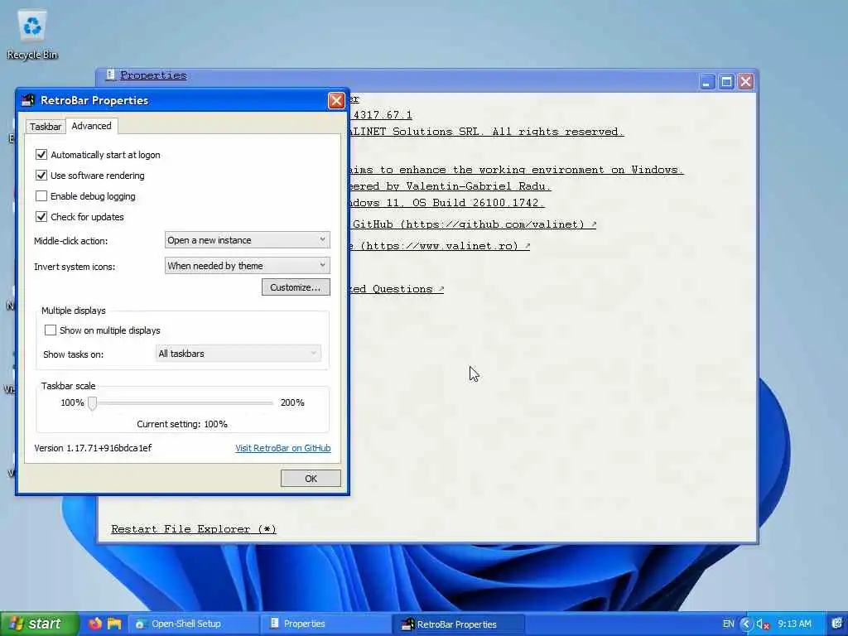Click Version 1.17.71+916bdca1ef text
The width and height of the screenshot is (848, 636).
(93, 448)
